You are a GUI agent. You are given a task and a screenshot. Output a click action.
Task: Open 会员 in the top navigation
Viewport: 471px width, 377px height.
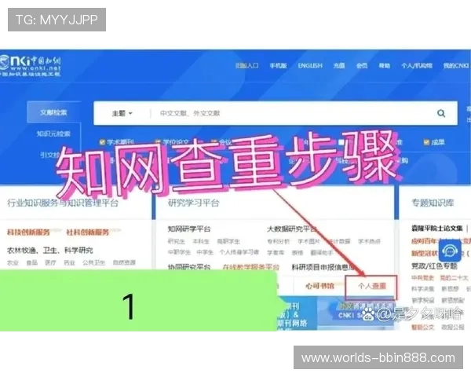pos(362,65)
